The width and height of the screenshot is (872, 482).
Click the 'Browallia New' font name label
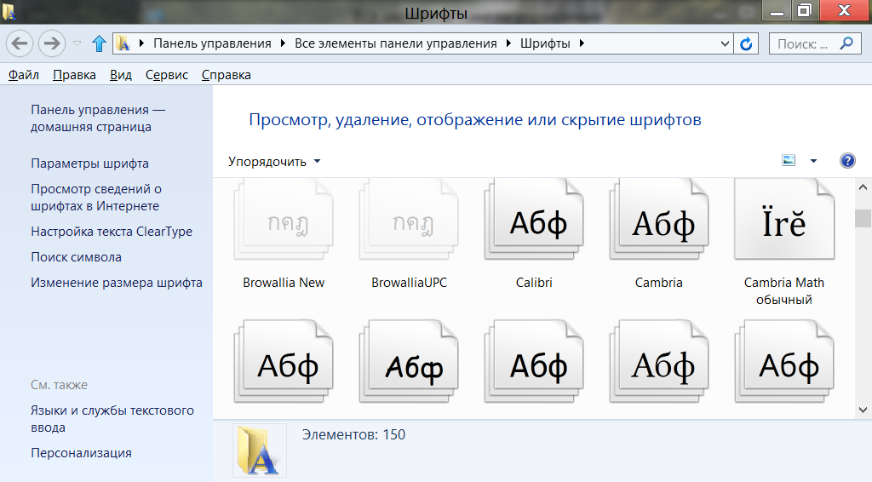coord(284,283)
